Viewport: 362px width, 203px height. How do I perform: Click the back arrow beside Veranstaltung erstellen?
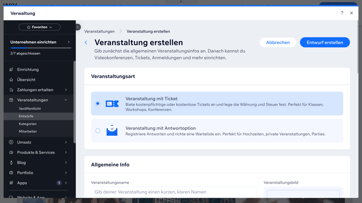coord(86,42)
